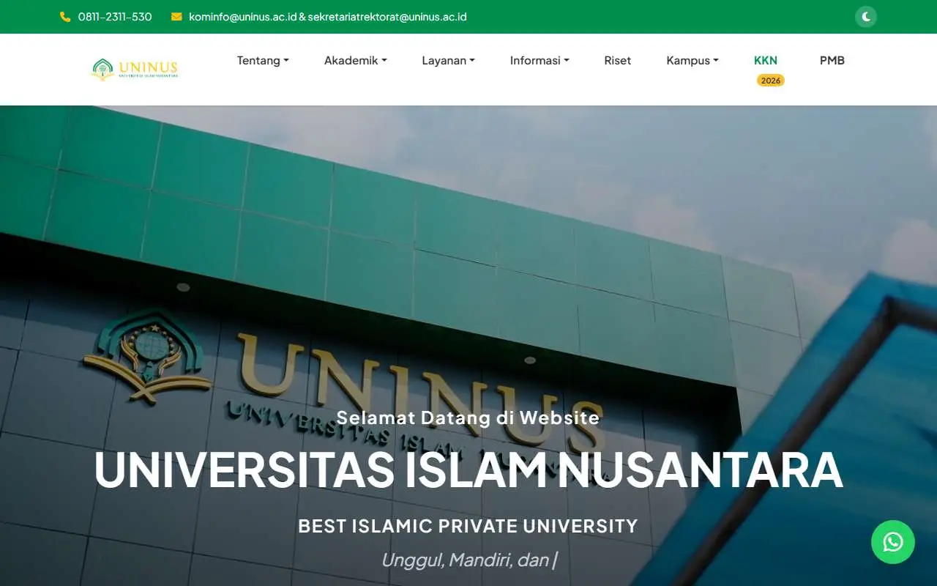Viewport: 937px width, 586px height.
Task: Toggle dark mode with the moon icon
Action: (866, 17)
